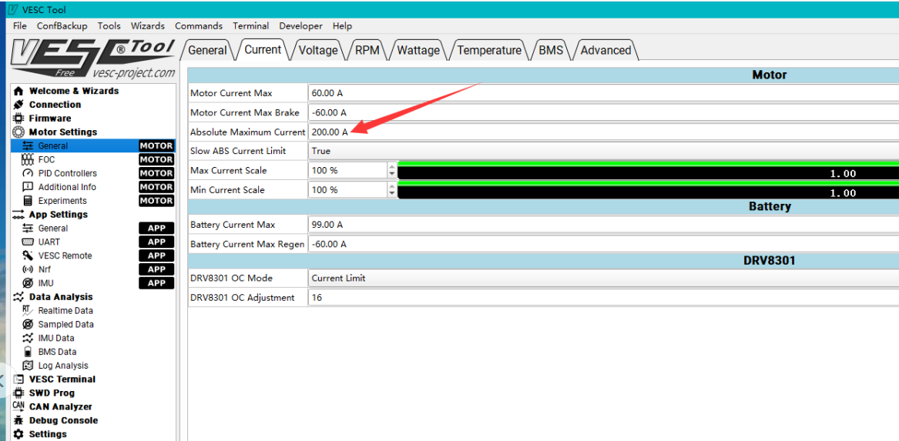This screenshot has width=899, height=441.
Task: Click the SWD Prog chip icon
Action: (x=18, y=393)
